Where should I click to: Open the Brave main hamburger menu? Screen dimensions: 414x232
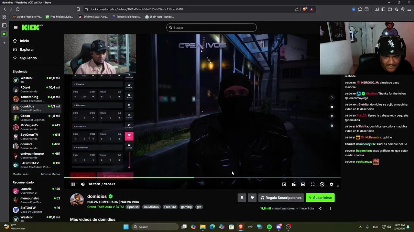click(x=409, y=9)
